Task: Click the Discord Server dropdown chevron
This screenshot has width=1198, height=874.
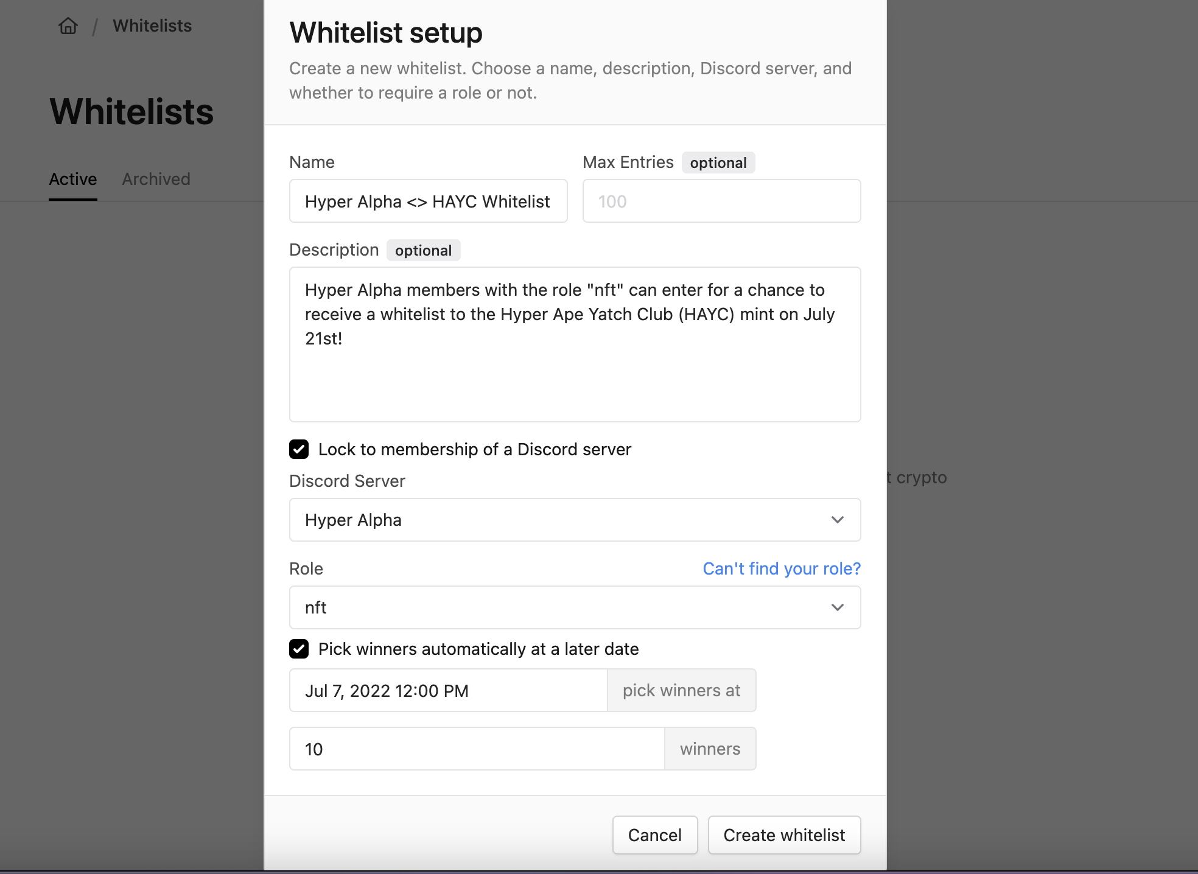Action: [837, 520]
